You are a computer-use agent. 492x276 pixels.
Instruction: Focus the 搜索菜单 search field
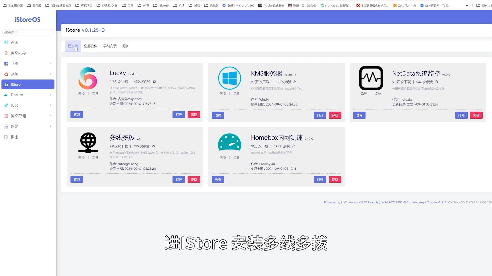[28, 32]
